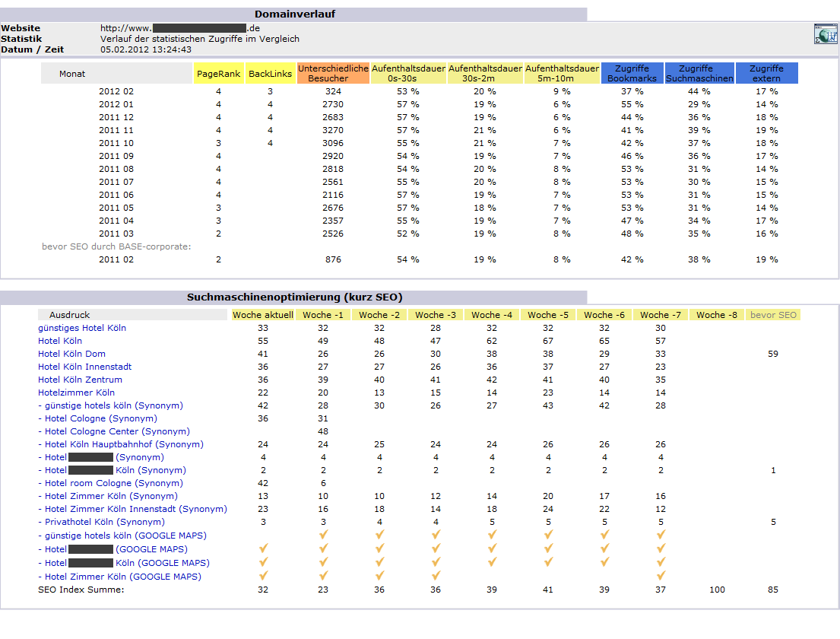Click the orange "Unterschiedliche Besucher" column header
Screen dimensions: 840x639
[x=333, y=73]
